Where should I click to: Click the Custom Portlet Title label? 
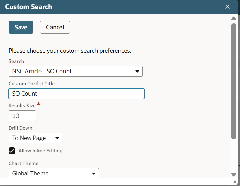pyautogui.click(x=32, y=84)
